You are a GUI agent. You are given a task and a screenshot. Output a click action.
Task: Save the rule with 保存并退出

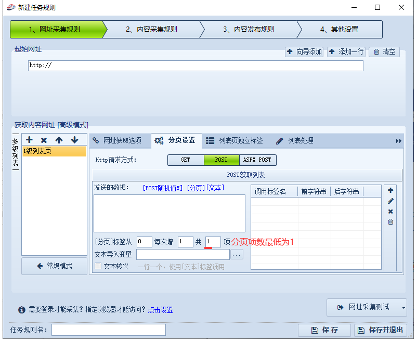(381, 330)
